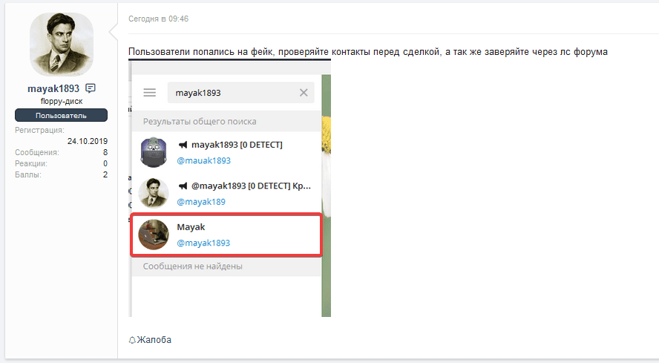Click the post text about fake contacts

tap(368, 52)
